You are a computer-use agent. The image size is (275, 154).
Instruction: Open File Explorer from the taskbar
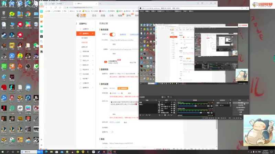point(51,152)
